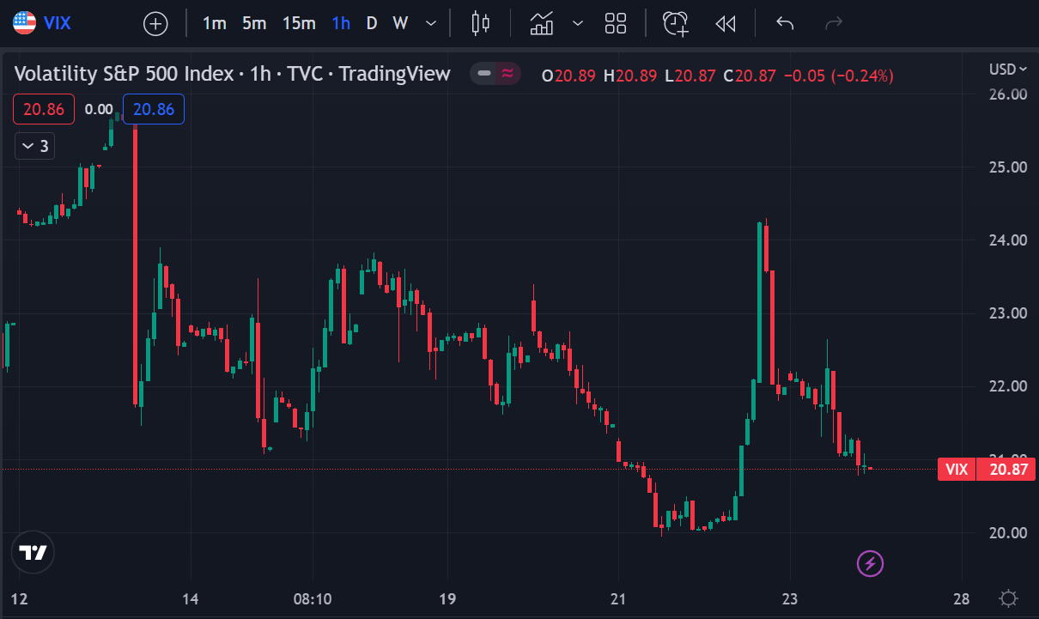Click the TradingView logo on chart
The height and width of the screenshot is (619, 1039).
point(33,552)
